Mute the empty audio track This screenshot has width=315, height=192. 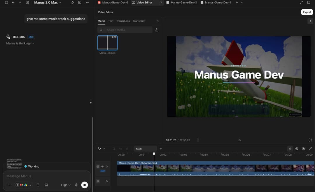coord(107,181)
